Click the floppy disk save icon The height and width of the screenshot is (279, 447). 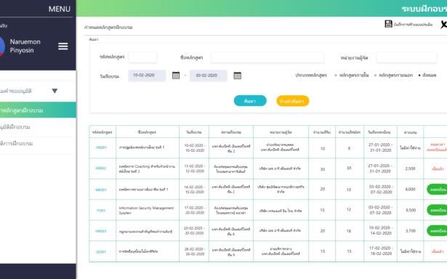[x=388, y=24]
